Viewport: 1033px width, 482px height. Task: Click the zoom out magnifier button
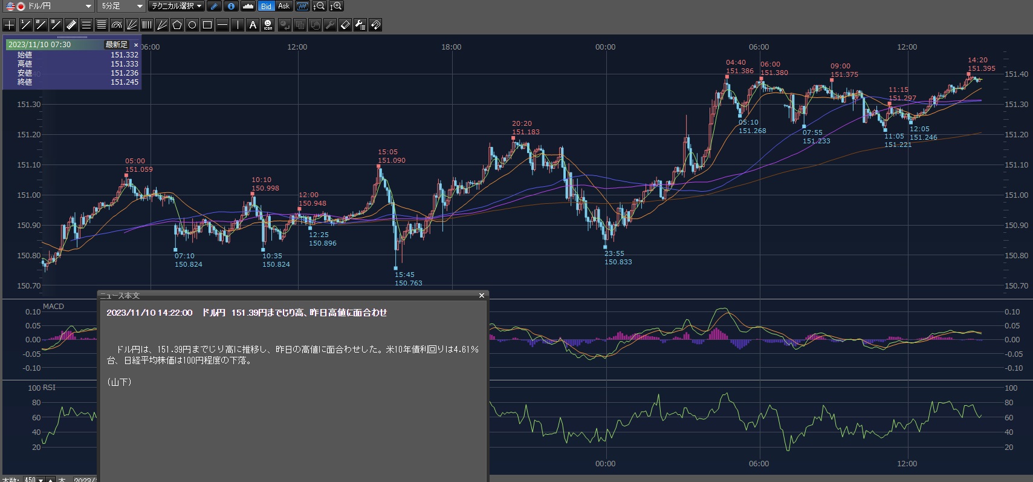tap(319, 6)
